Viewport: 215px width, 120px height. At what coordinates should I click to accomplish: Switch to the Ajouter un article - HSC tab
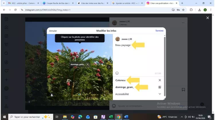[x=127, y=3]
